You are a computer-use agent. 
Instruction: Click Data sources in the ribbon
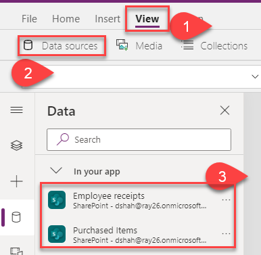61,46
